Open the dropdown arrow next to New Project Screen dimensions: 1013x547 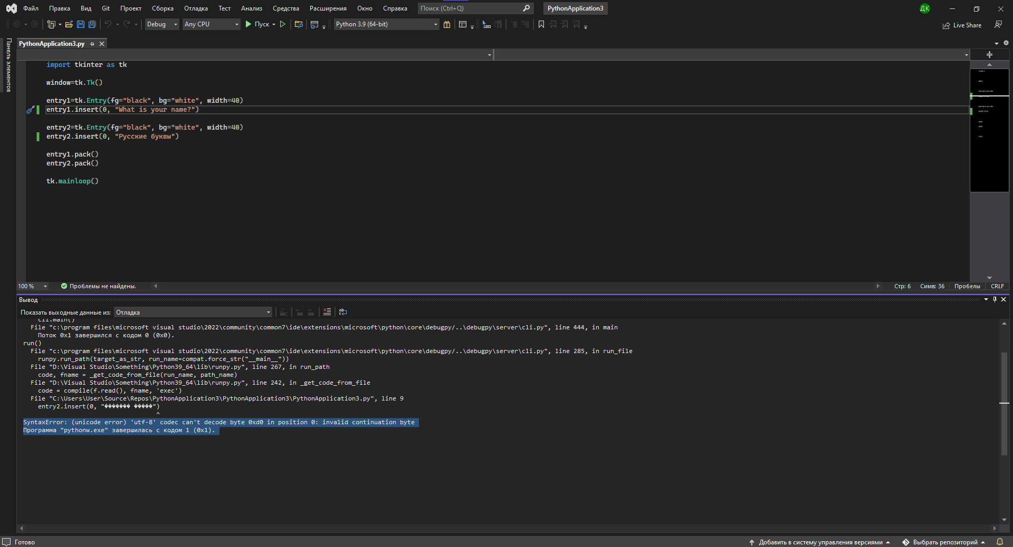point(60,24)
